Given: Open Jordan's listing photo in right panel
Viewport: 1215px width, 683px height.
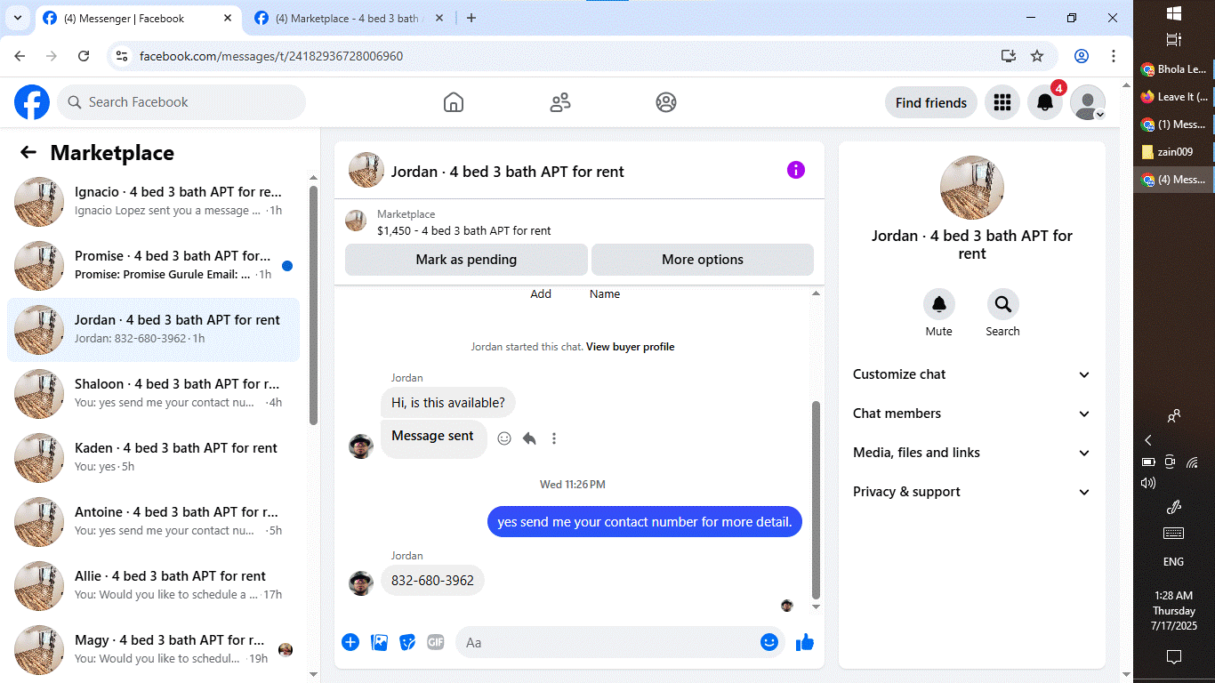Looking at the screenshot, I should tap(972, 188).
